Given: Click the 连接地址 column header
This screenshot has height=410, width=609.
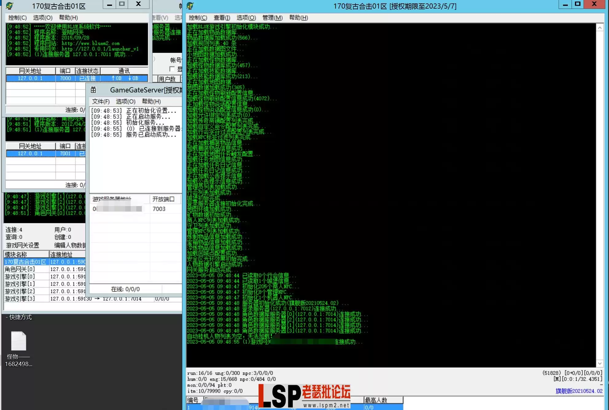Looking at the screenshot, I should point(67,255).
